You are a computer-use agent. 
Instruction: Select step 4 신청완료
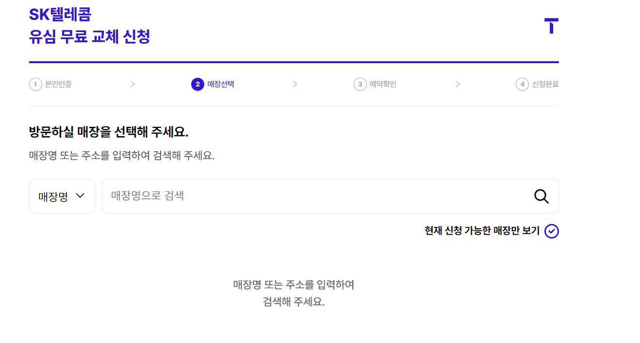(x=537, y=85)
